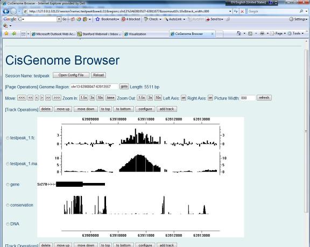
Task: Select the conservation track radio button
Action: [8, 205]
